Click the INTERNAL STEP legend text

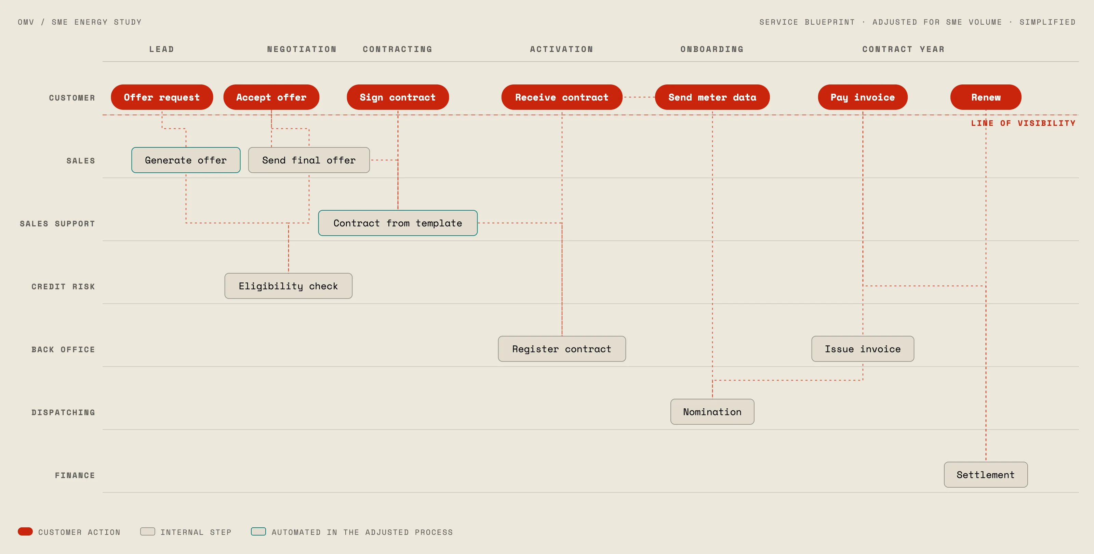coord(196,532)
